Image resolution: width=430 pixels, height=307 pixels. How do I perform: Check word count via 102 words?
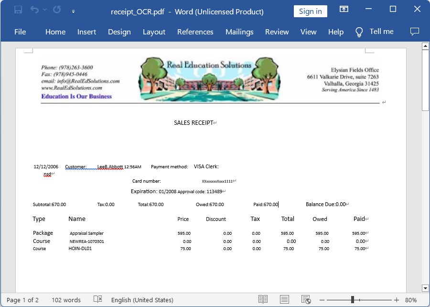coord(66,300)
